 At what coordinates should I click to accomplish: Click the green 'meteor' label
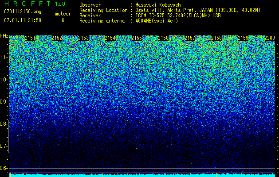[x=63, y=14]
